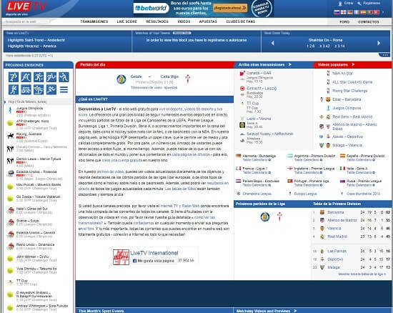Play Real Betis – Real Madrid video

pos(352,116)
